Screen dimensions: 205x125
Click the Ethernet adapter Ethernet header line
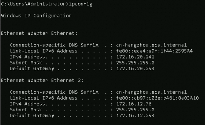pos(39,33)
